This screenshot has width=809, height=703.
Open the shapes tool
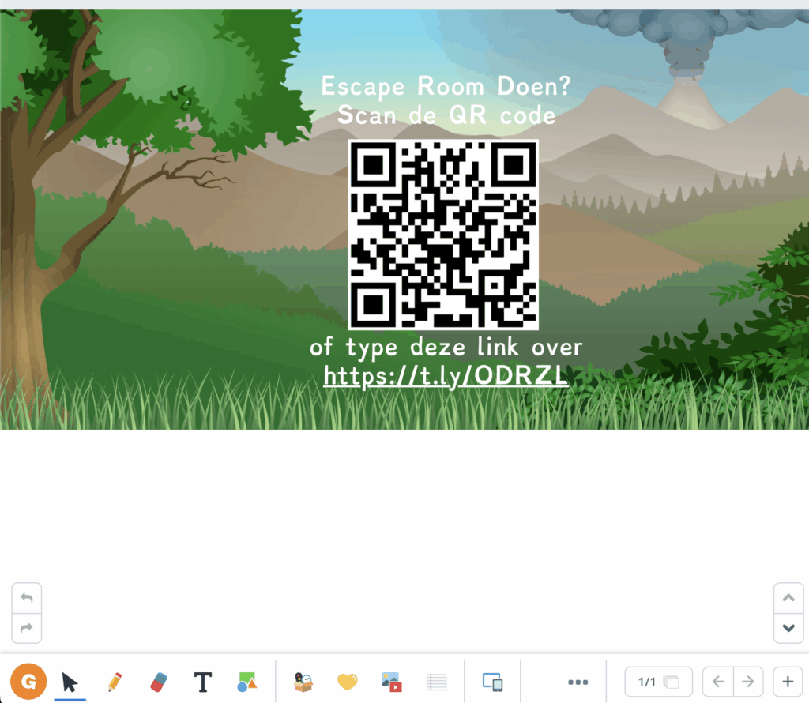(247, 682)
